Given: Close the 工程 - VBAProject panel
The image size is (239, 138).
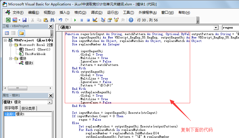Looking at the screenshot, I should tap(51, 26).
